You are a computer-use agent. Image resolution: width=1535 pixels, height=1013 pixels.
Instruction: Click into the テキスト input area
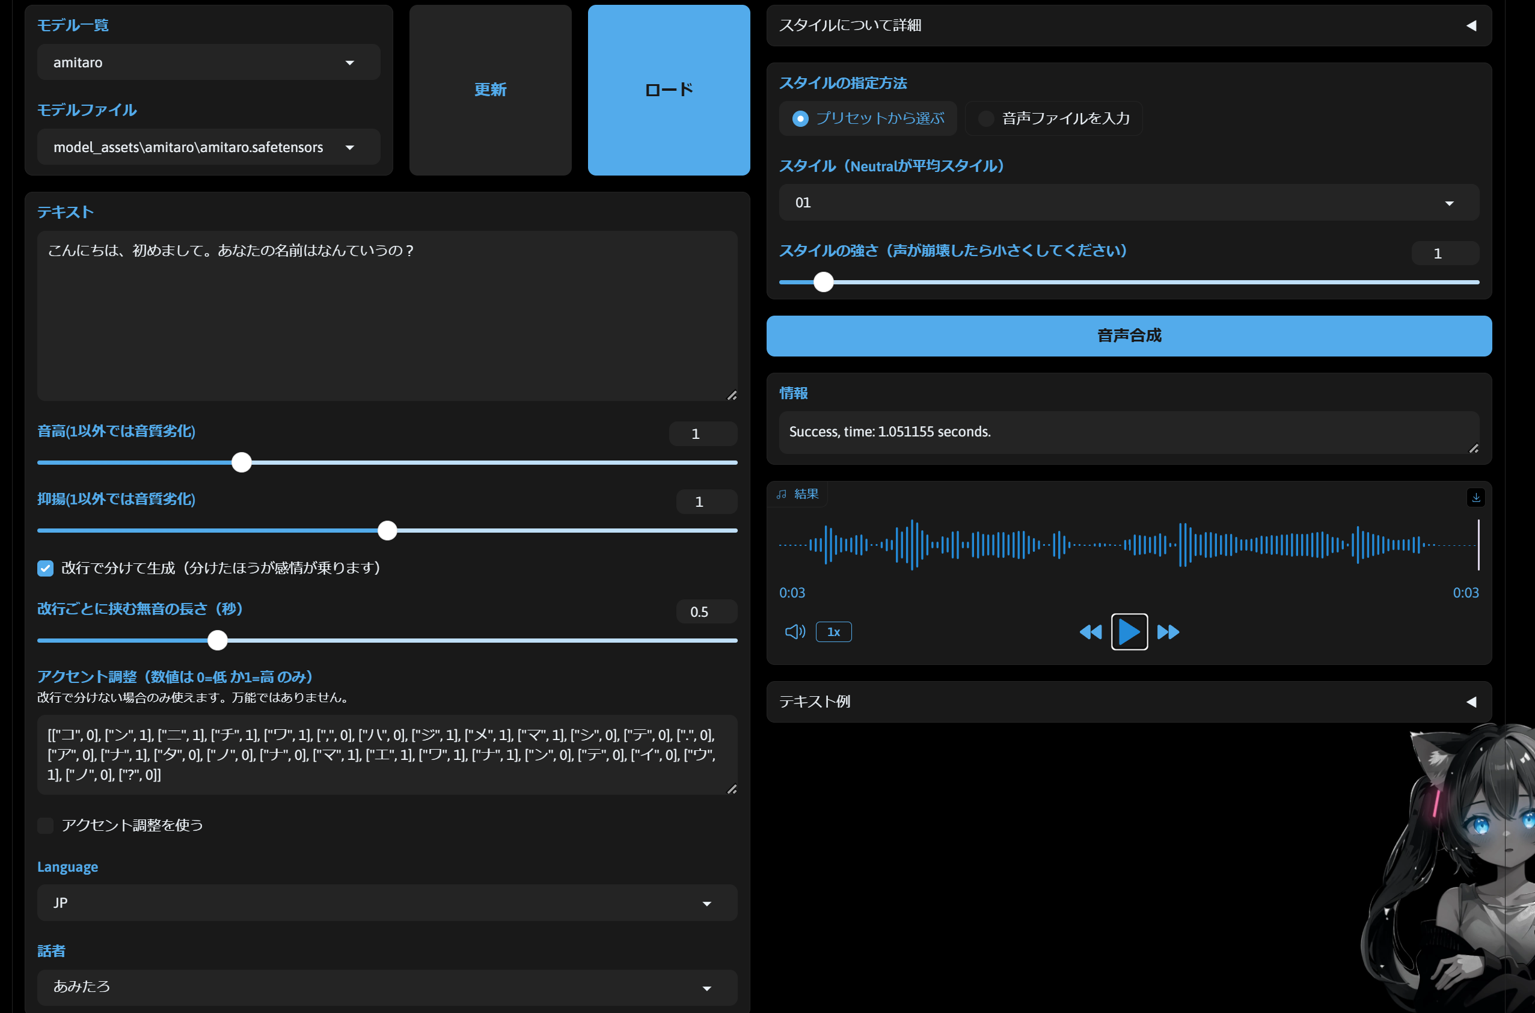tap(387, 317)
